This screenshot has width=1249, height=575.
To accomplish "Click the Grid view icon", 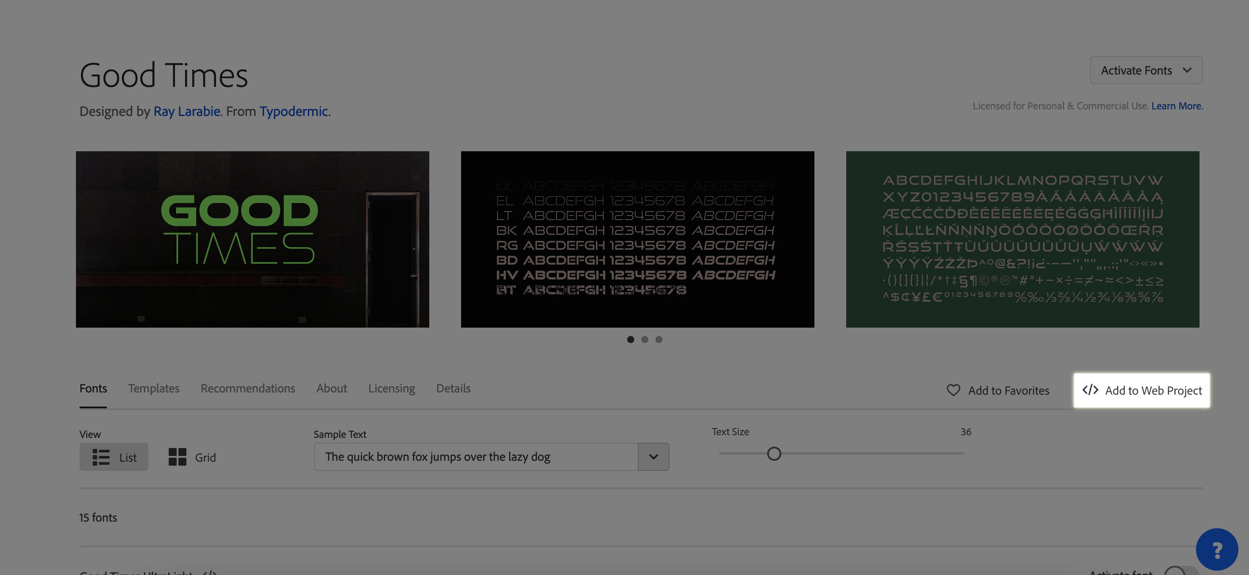I will pyautogui.click(x=177, y=456).
